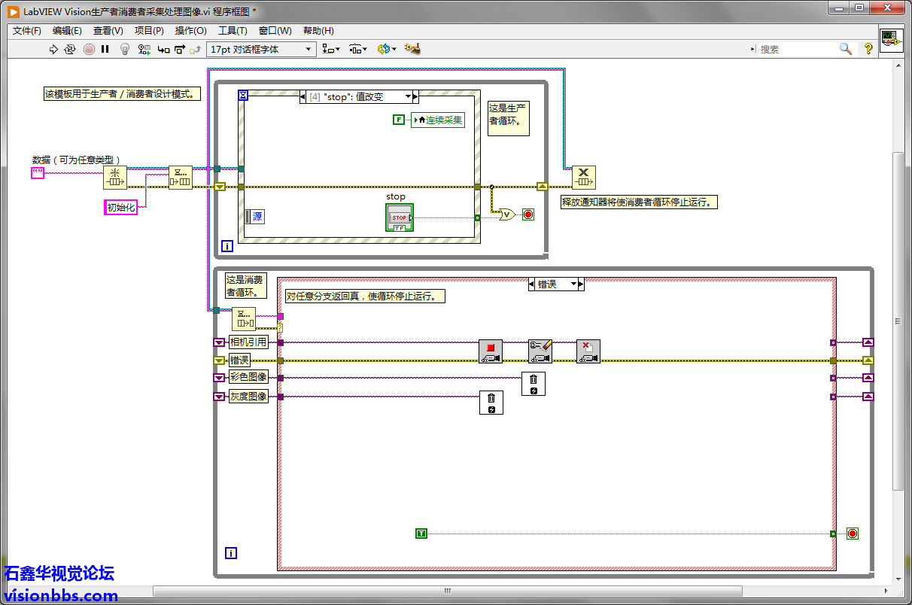The image size is (912, 605).
Task: Click the stop Boolean button terminal
Action: (x=399, y=217)
